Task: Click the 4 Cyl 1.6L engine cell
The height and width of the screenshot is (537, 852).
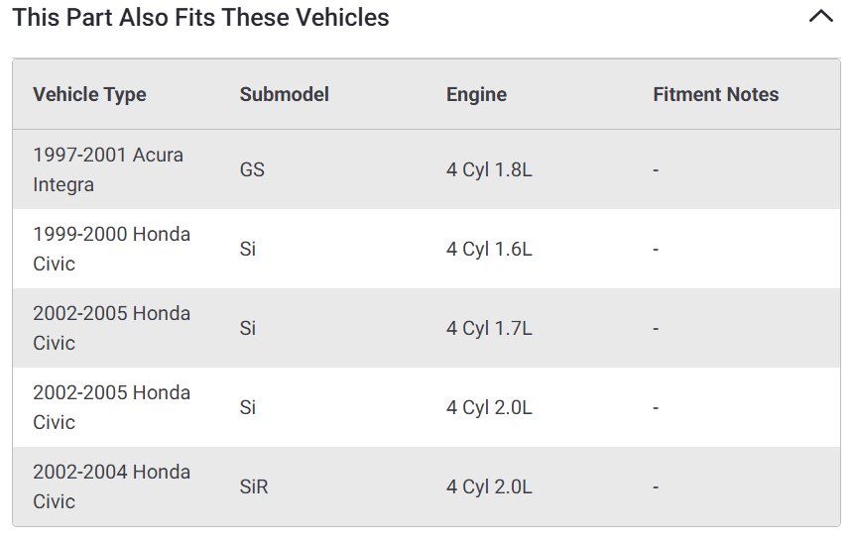Action: [x=489, y=249]
